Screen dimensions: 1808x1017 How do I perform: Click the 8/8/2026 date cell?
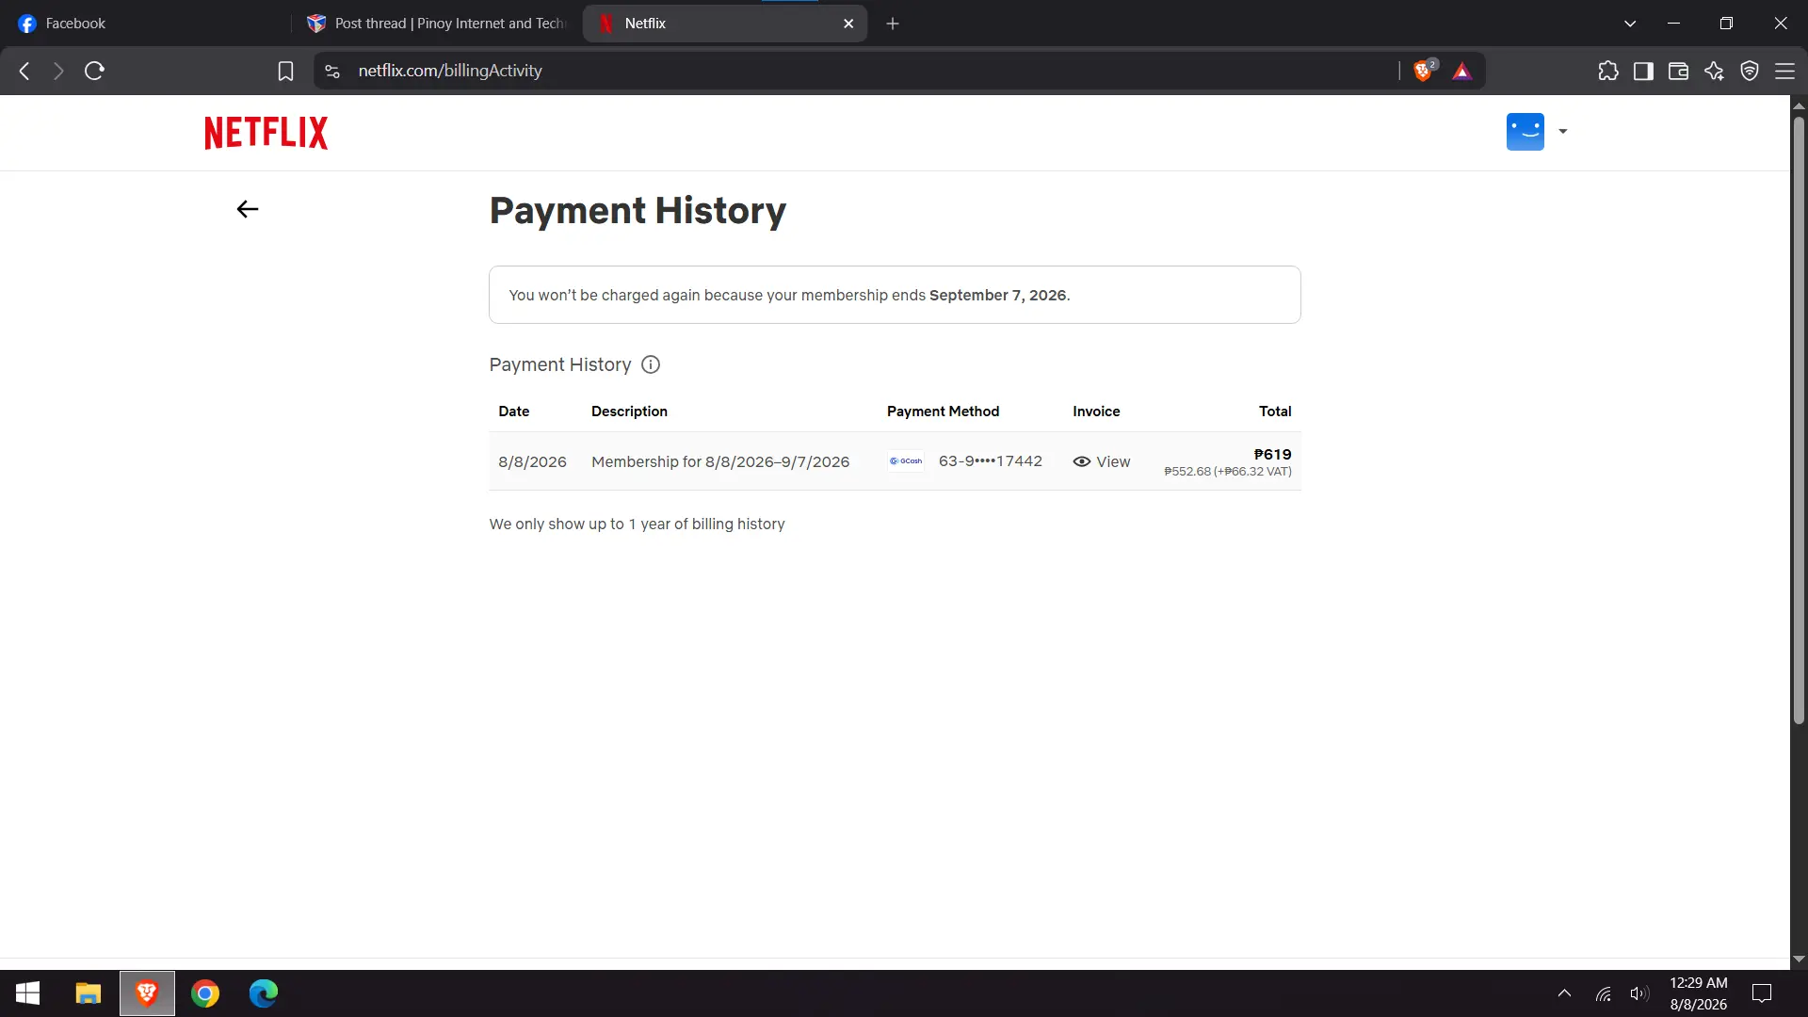pos(532,461)
